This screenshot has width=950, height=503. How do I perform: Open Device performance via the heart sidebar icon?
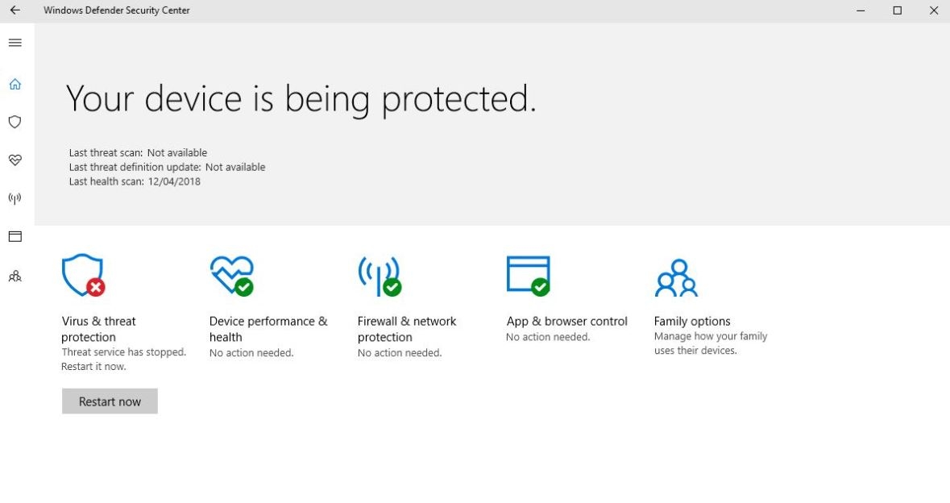[x=15, y=160]
